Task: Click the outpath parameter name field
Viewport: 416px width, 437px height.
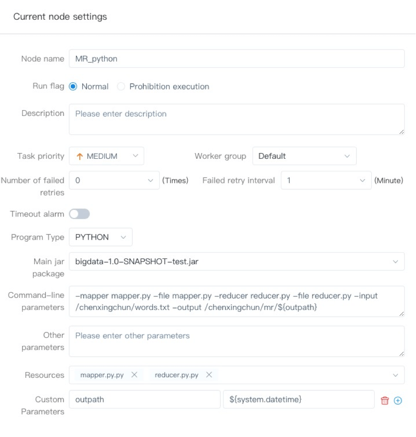Action: point(144,399)
